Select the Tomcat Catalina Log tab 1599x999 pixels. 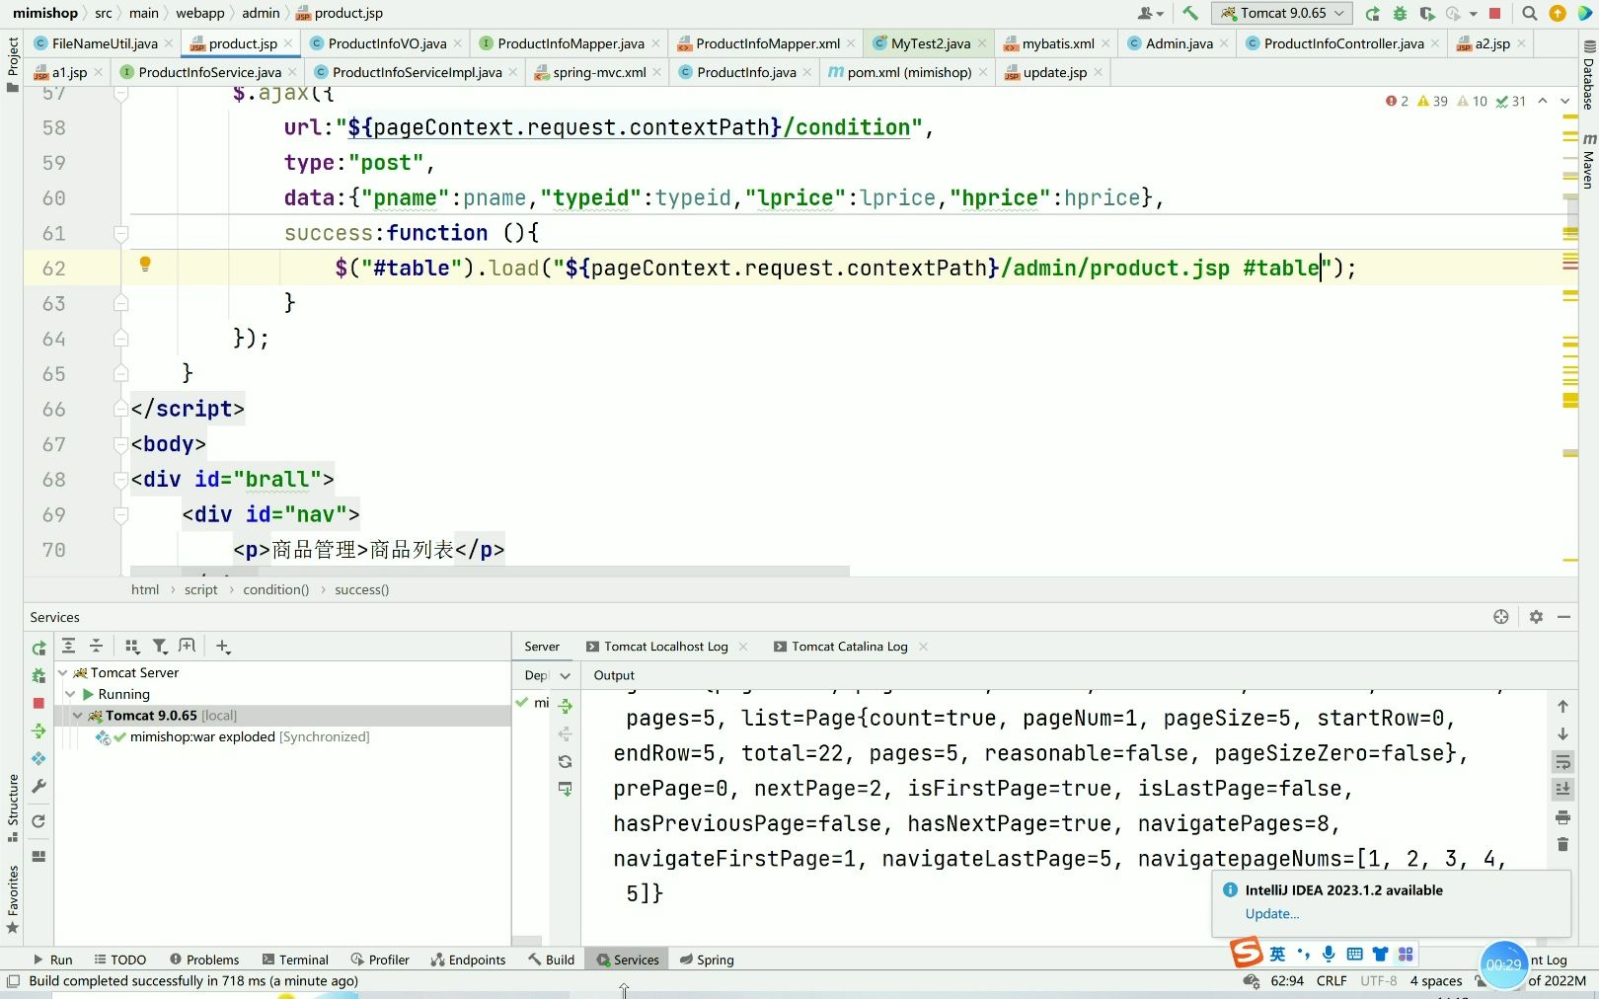tap(850, 647)
